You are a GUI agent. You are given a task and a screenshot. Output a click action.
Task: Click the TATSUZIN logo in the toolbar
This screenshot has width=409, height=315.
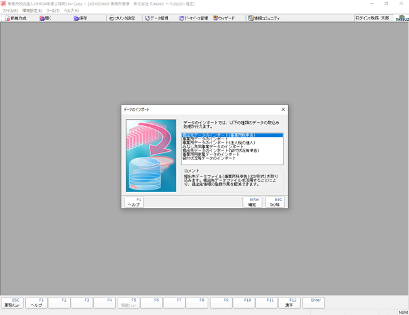(x=402, y=18)
